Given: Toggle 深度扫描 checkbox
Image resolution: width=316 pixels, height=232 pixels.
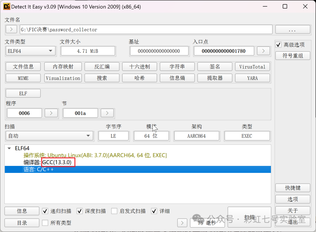Looking at the screenshot, I should 80,211.
